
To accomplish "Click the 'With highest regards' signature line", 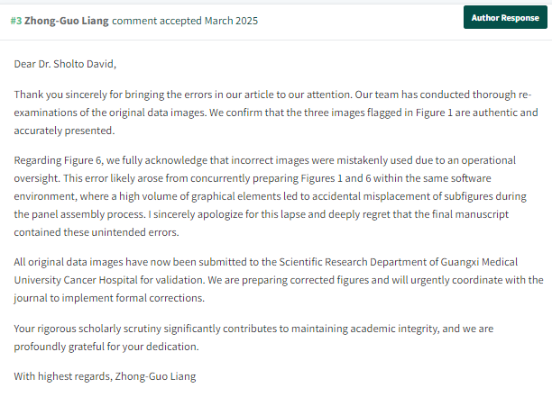I will click(x=105, y=376).
